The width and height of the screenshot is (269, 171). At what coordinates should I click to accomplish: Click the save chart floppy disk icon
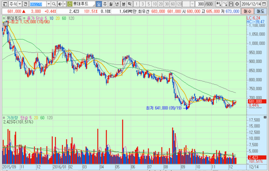231,4
